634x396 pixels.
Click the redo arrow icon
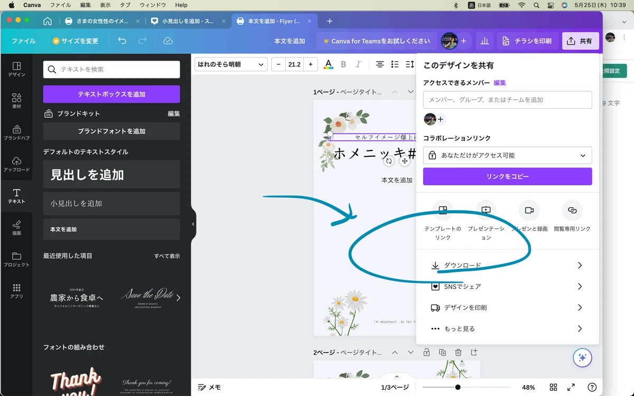tap(142, 41)
